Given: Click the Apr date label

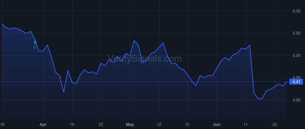Looking at the screenshot, I should tap(43, 125).
